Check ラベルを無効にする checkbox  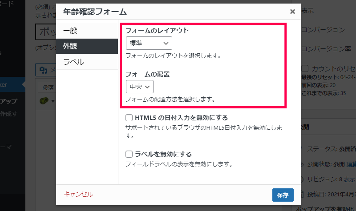pos(129,154)
